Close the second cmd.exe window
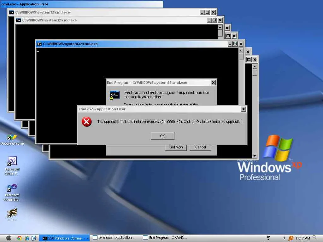Image resolution: width=323 pixels, height=242 pixels. (220, 20)
